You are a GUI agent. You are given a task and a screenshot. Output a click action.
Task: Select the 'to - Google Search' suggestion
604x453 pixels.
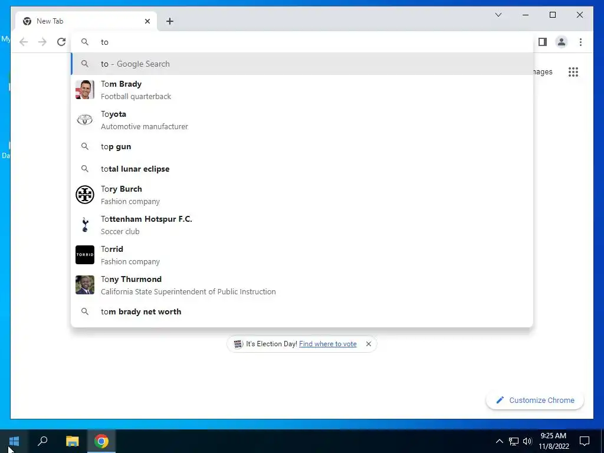(x=303, y=64)
